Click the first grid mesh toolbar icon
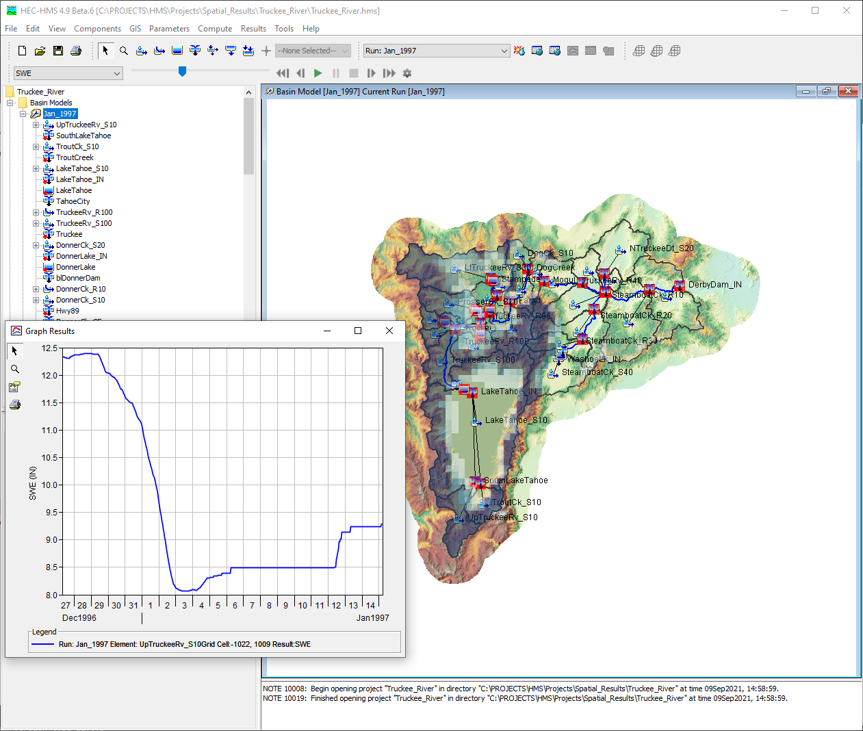 [639, 51]
